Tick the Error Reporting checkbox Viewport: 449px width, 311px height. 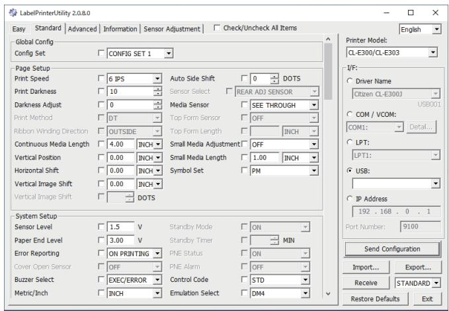[101, 253]
